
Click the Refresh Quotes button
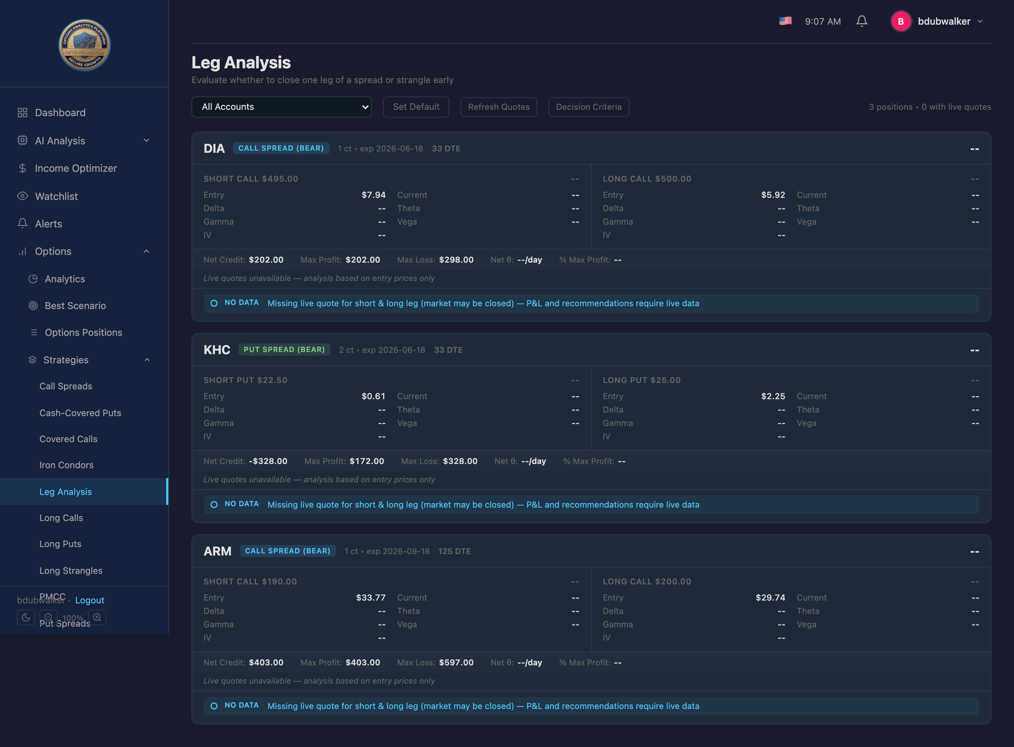click(499, 107)
